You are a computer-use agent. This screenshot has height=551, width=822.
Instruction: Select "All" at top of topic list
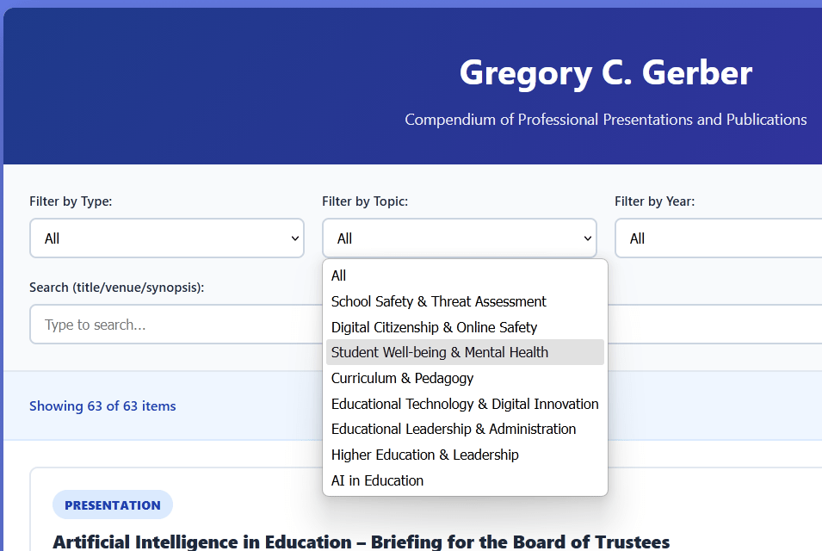pos(337,275)
